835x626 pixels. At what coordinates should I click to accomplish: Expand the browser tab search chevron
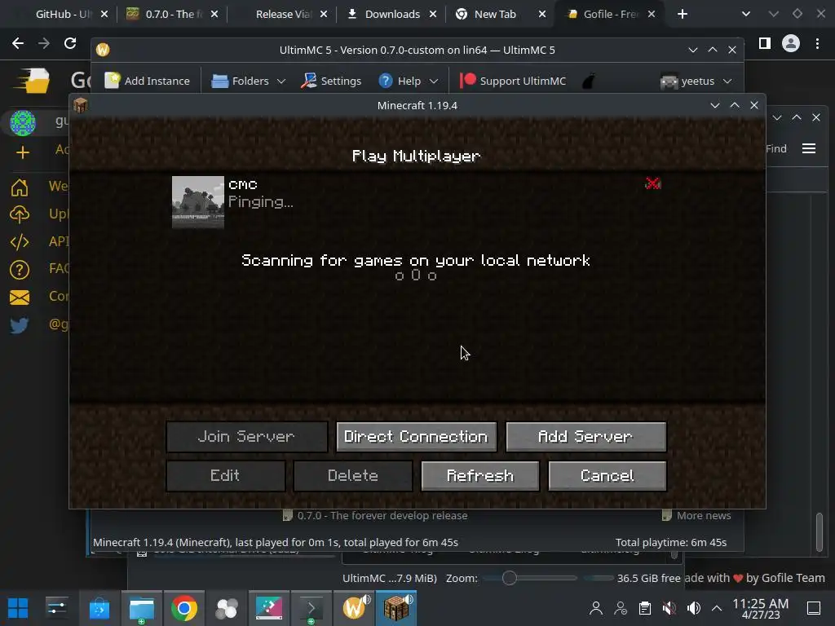[x=746, y=15]
